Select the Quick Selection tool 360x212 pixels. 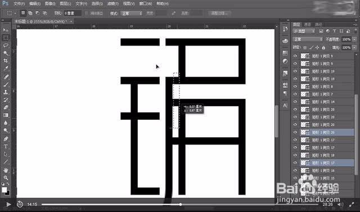tap(6, 53)
